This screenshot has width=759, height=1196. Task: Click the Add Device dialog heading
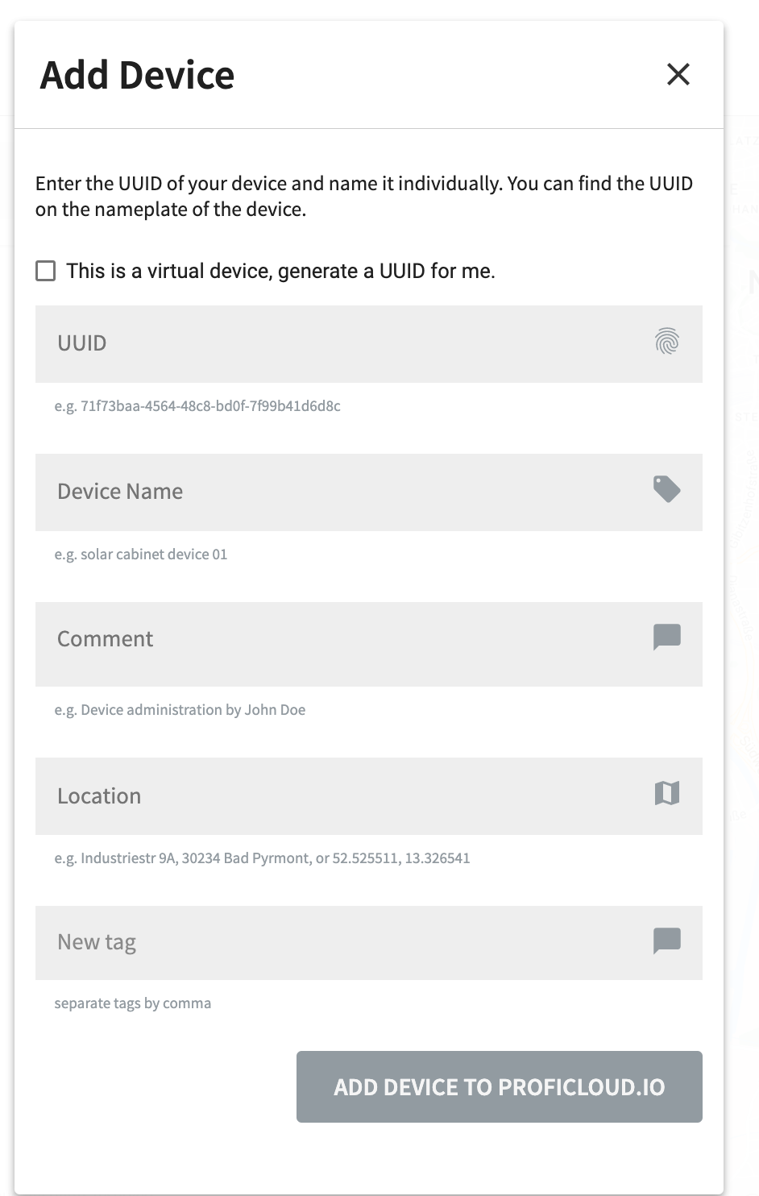[x=137, y=75]
